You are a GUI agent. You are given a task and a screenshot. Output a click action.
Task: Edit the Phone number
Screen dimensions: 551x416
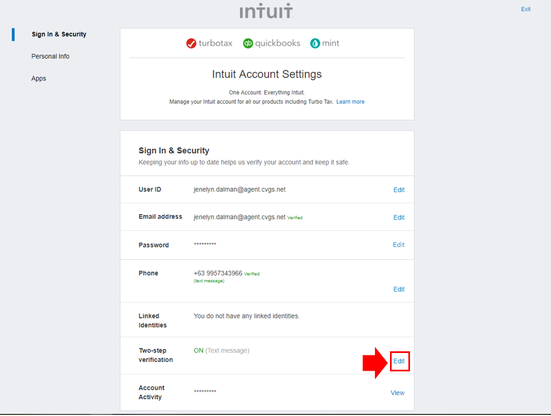coord(399,289)
